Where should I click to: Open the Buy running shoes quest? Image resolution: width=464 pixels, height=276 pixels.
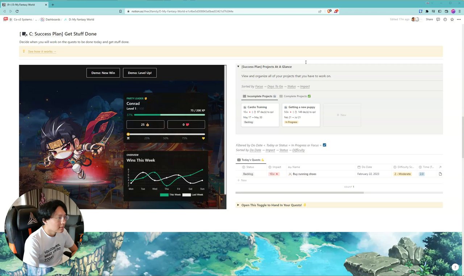304,174
